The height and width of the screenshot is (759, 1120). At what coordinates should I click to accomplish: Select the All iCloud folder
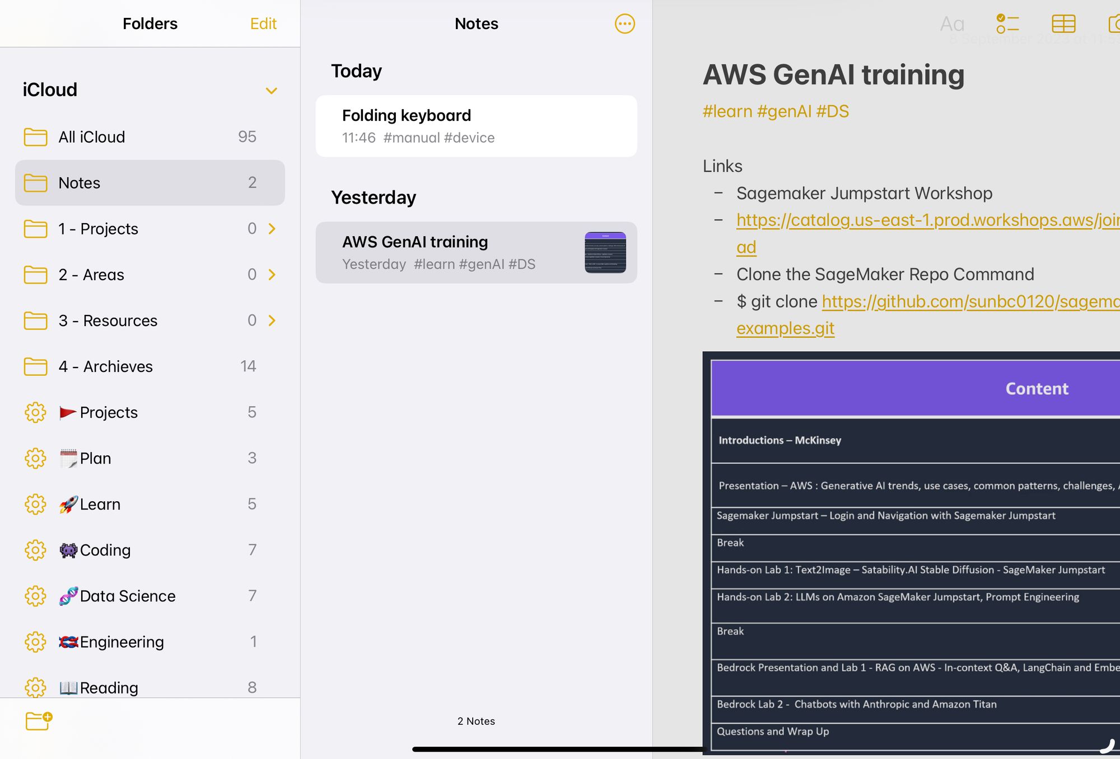click(92, 137)
